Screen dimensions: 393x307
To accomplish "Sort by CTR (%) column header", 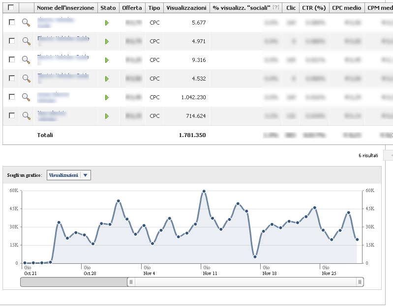I will click(314, 8).
